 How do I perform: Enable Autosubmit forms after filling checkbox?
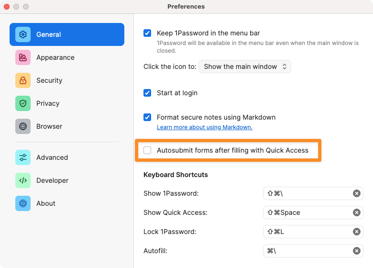147,150
